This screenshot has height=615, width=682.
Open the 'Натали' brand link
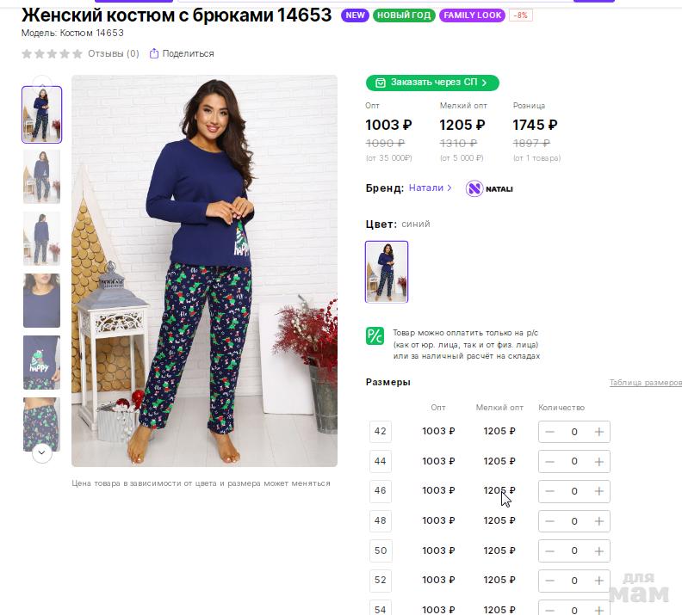(x=426, y=188)
